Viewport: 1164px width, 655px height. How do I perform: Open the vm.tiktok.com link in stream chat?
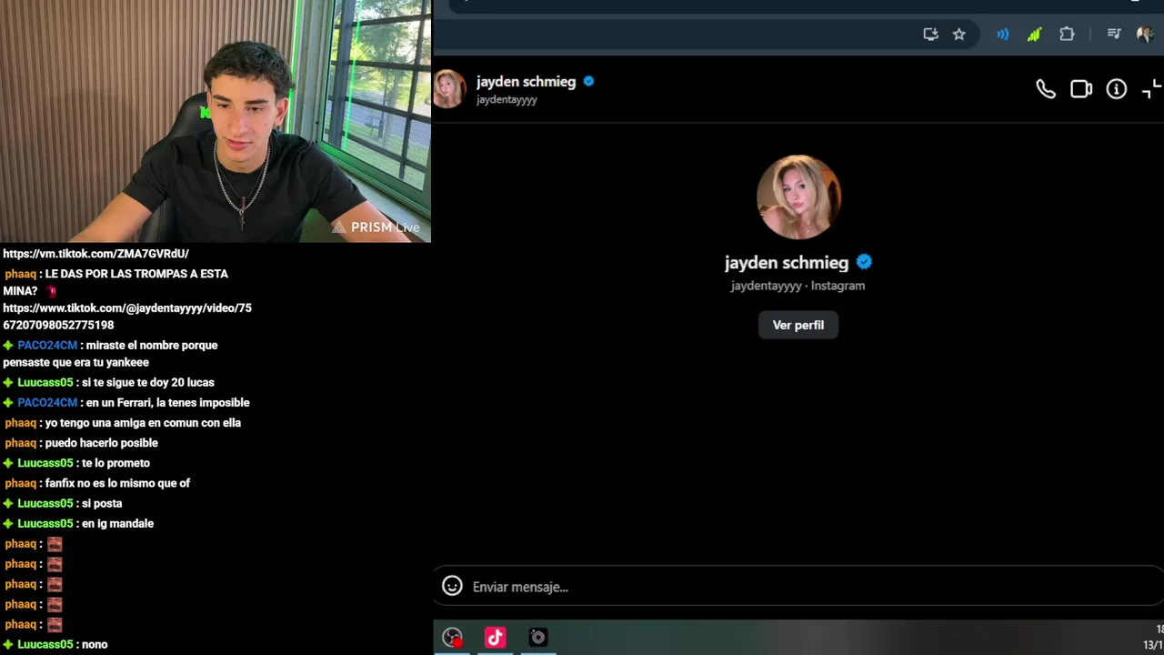(x=96, y=254)
